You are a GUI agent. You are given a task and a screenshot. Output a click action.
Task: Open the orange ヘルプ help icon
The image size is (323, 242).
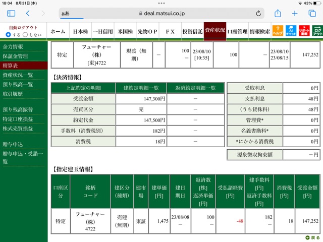(278, 31)
